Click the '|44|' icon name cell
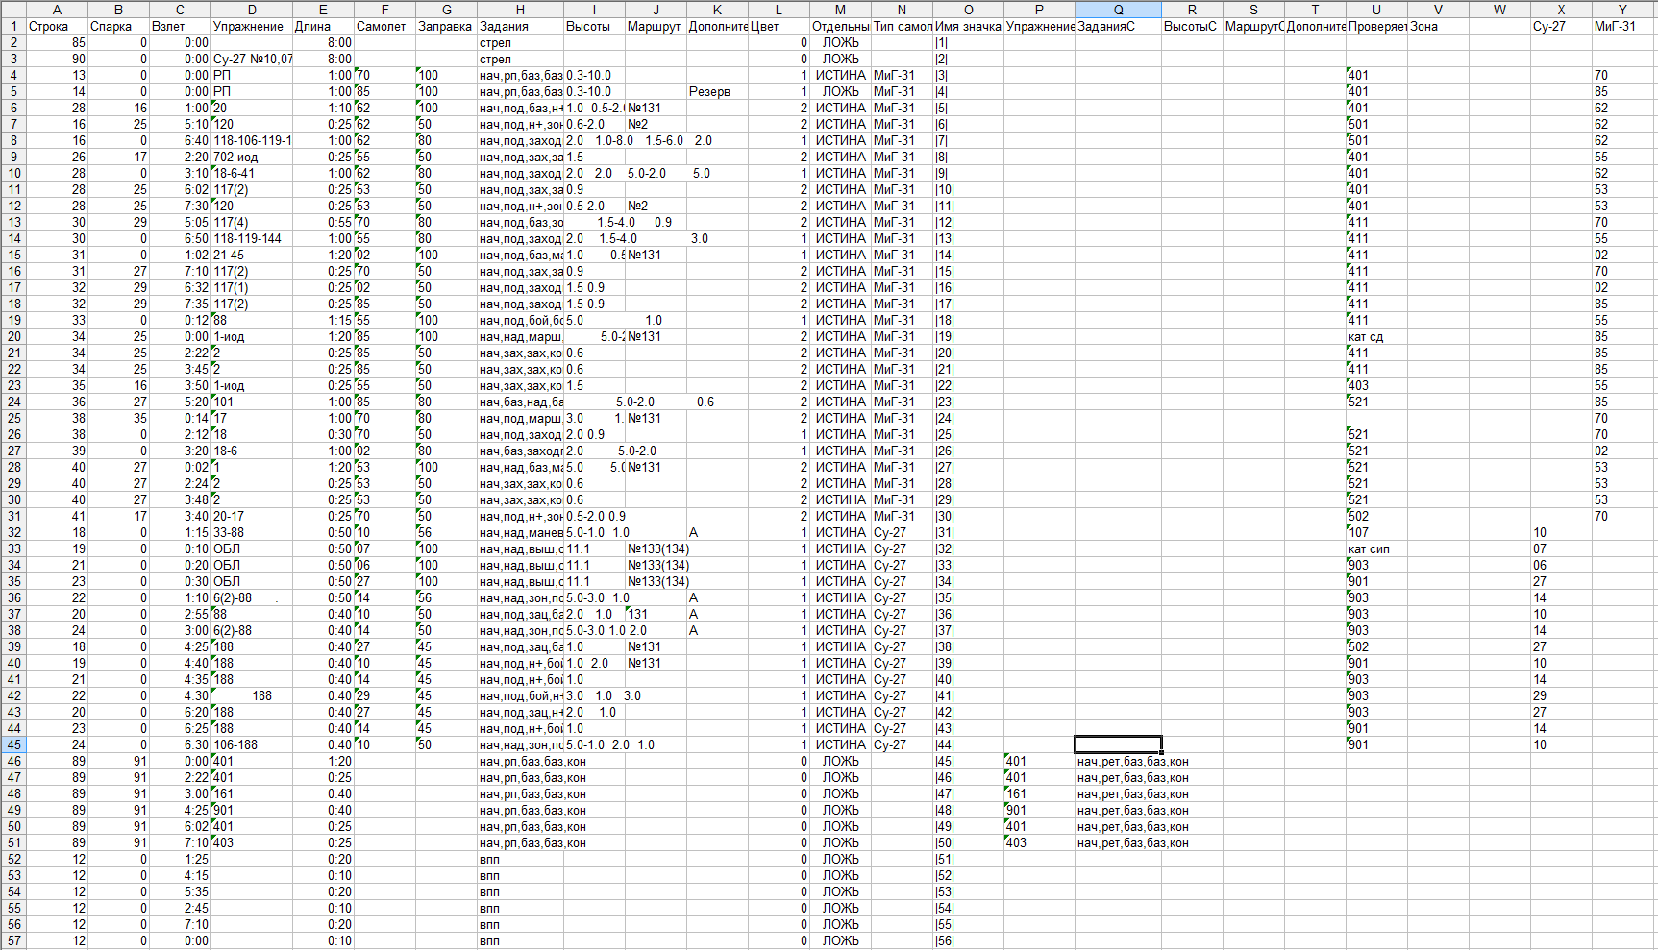This screenshot has height=950, width=1658. [x=968, y=744]
